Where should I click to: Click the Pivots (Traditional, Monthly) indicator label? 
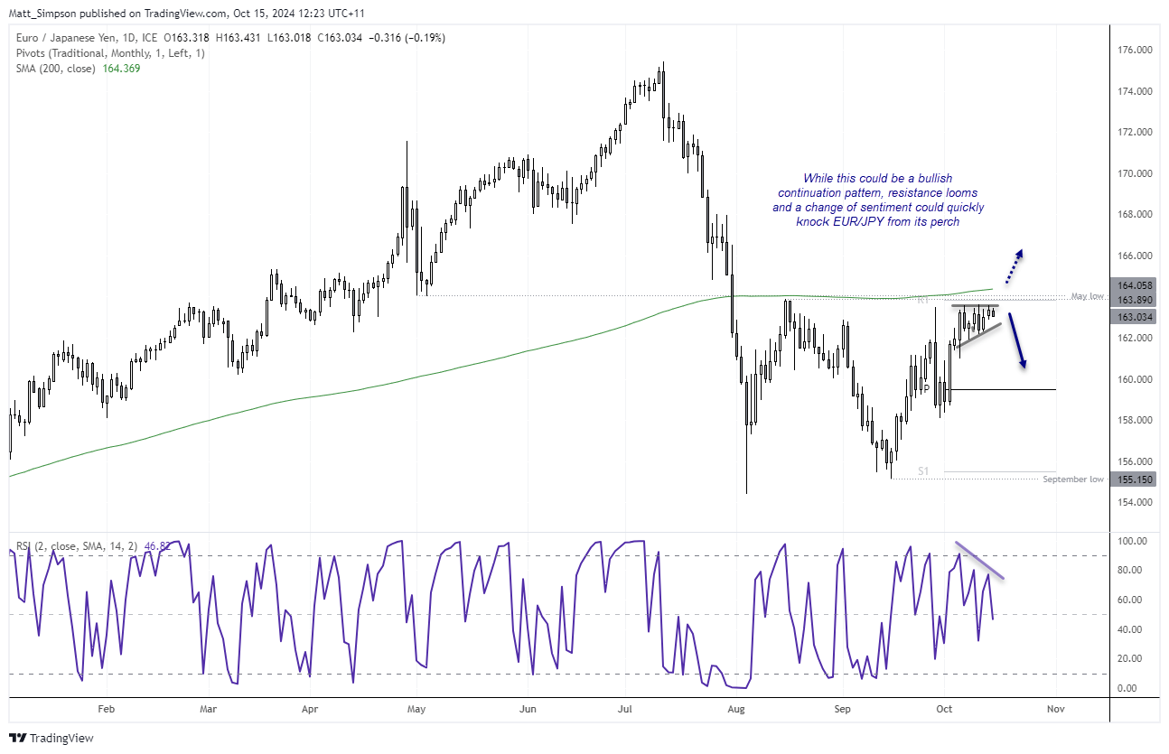(110, 53)
